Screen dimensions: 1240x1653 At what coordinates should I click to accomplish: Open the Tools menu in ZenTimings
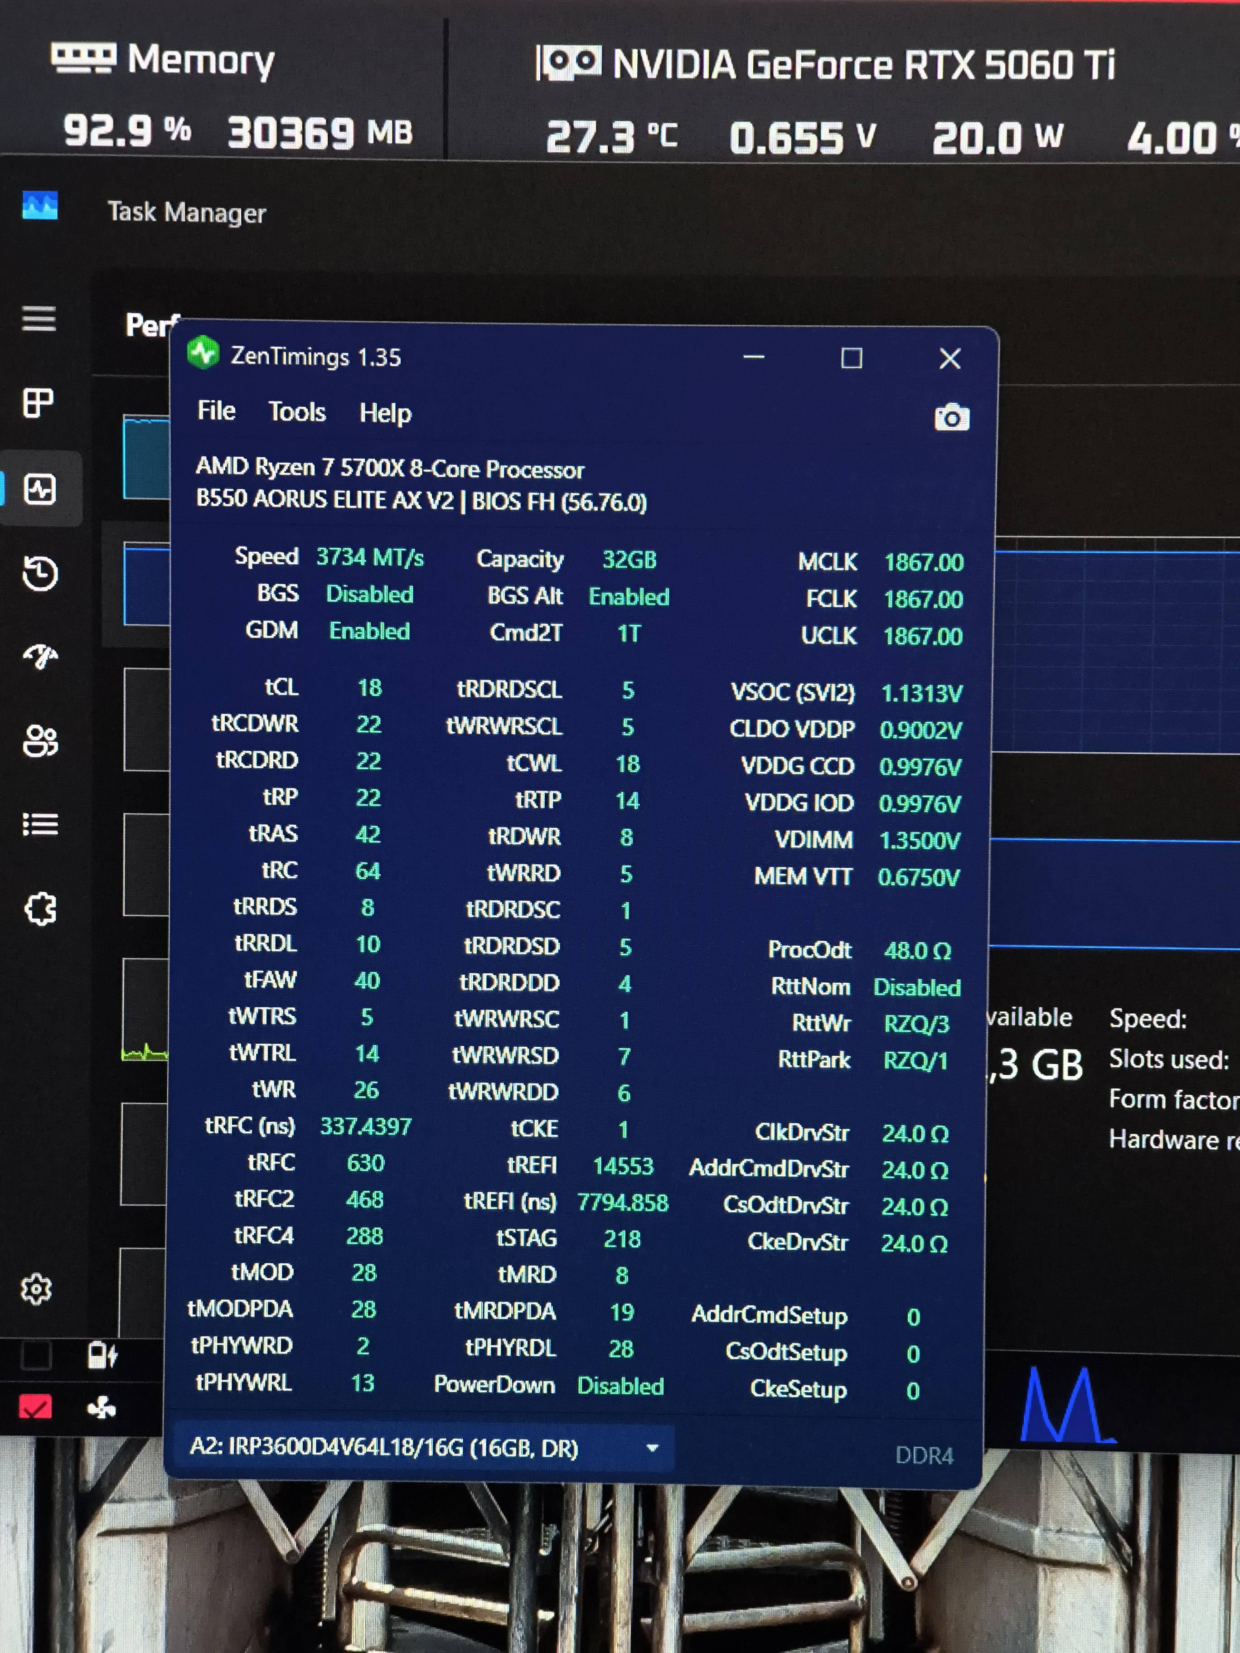pyautogui.click(x=297, y=412)
